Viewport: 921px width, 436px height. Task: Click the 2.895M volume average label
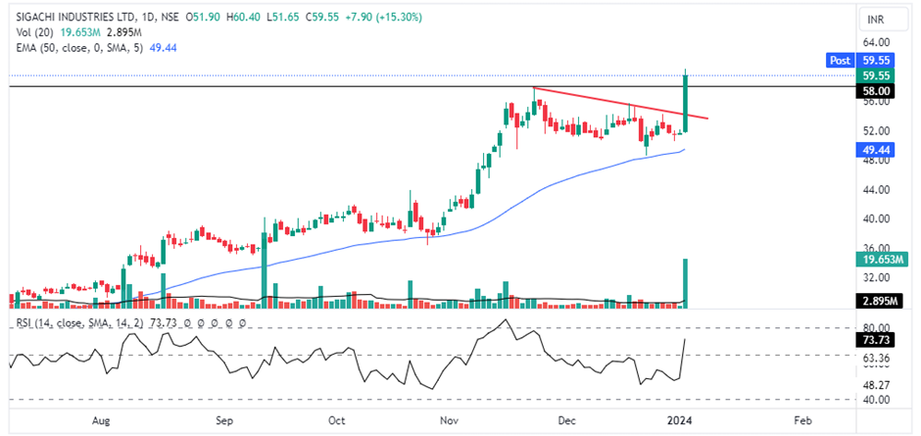click(877, 301)
